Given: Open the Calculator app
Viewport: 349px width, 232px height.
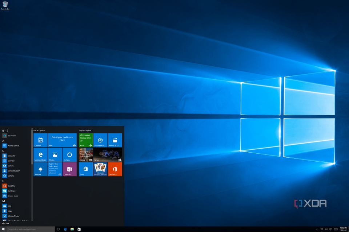Looking at the screenshot, I should [x=12, y=156].
